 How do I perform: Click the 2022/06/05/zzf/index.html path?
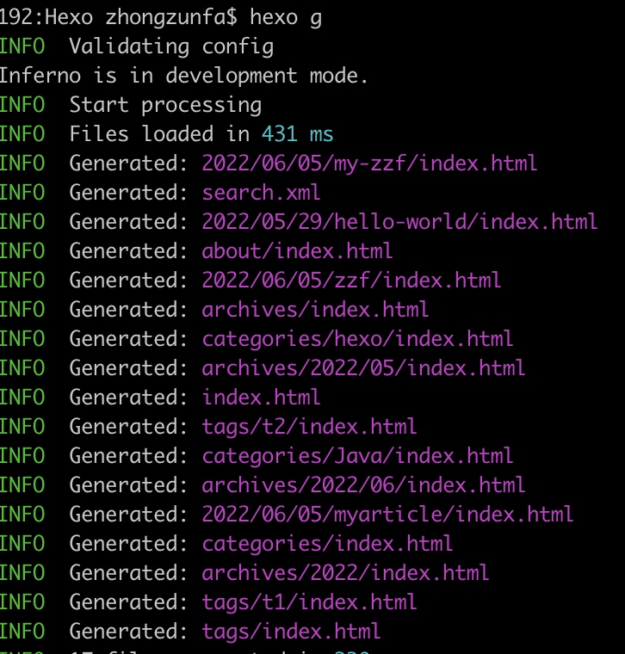click(x=351, y=281)
